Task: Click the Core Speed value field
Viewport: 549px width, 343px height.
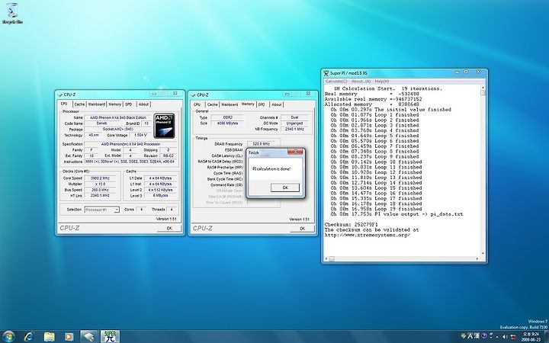Action: [100, 178]
